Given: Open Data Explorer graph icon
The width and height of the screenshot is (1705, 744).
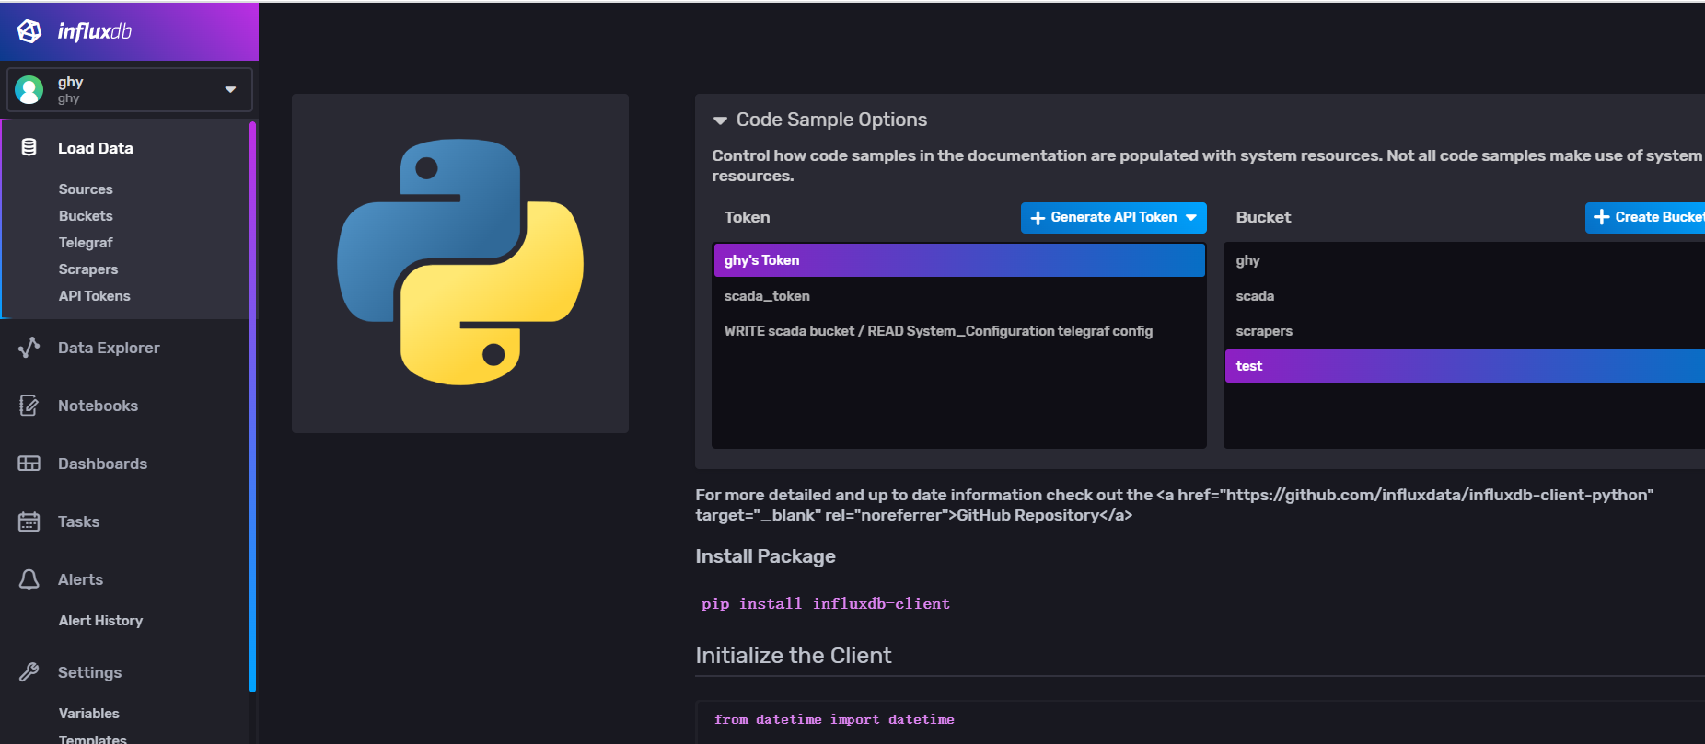Looking at the screenshot, I should click(29, 347).
